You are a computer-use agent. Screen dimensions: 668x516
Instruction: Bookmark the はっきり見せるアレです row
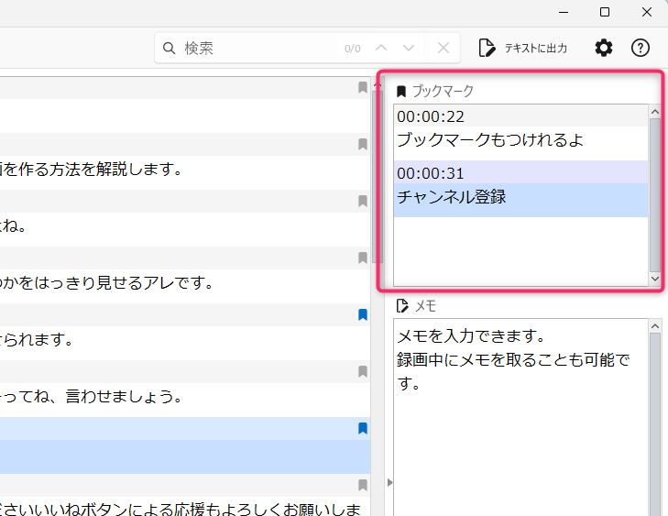(363, 258)
